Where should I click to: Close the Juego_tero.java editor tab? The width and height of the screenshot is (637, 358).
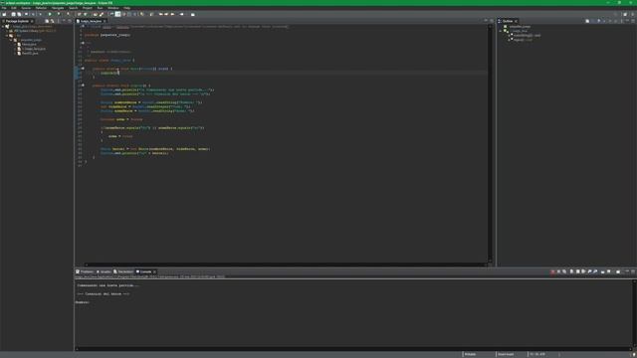(x=105, y=21)
